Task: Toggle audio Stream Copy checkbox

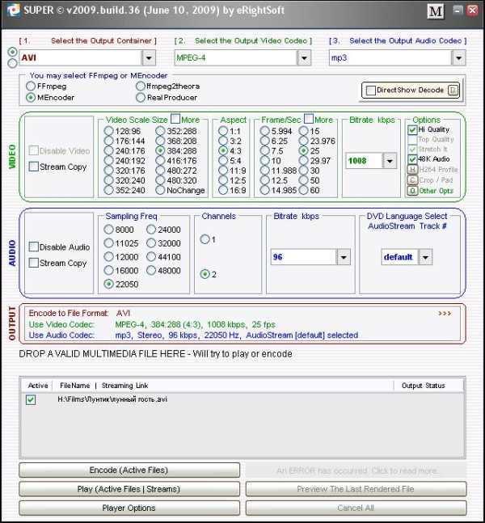Action: pyautogui.click(x=33, y=263)
